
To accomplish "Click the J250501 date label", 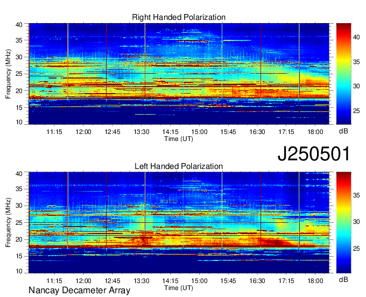I will pos(314,154).
